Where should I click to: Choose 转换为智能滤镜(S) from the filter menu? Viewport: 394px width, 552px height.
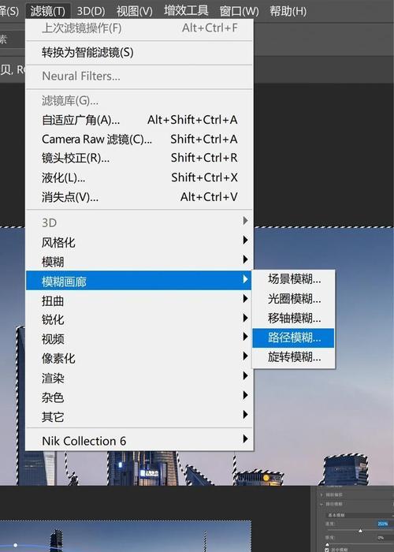[139, 53]
